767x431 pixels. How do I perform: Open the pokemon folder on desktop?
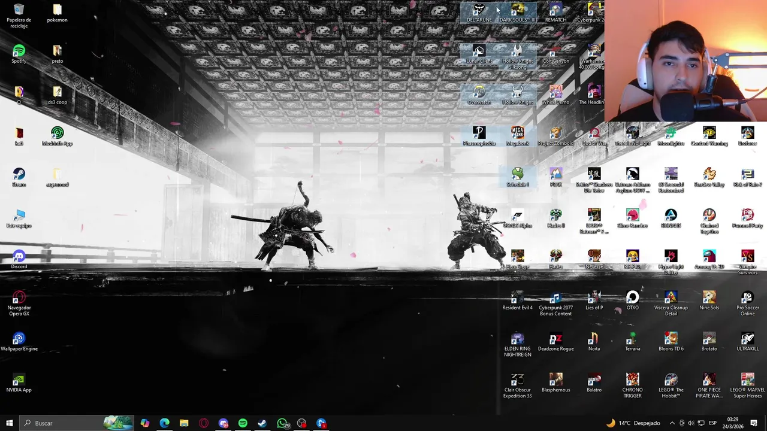(x=57, y=13)
